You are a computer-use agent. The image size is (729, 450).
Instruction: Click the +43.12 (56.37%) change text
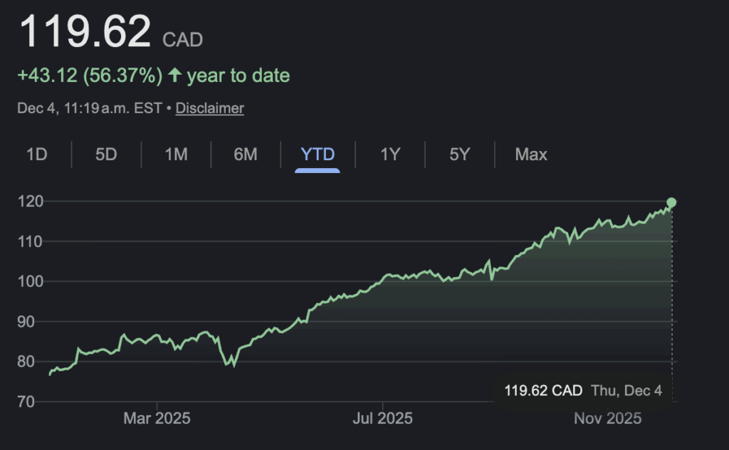pyautogui.click(x=90, y=75)
